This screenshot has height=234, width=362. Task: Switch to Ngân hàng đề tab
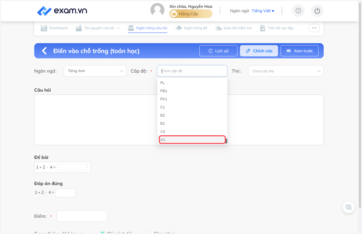pyautogui.click(x=191, y=28)
